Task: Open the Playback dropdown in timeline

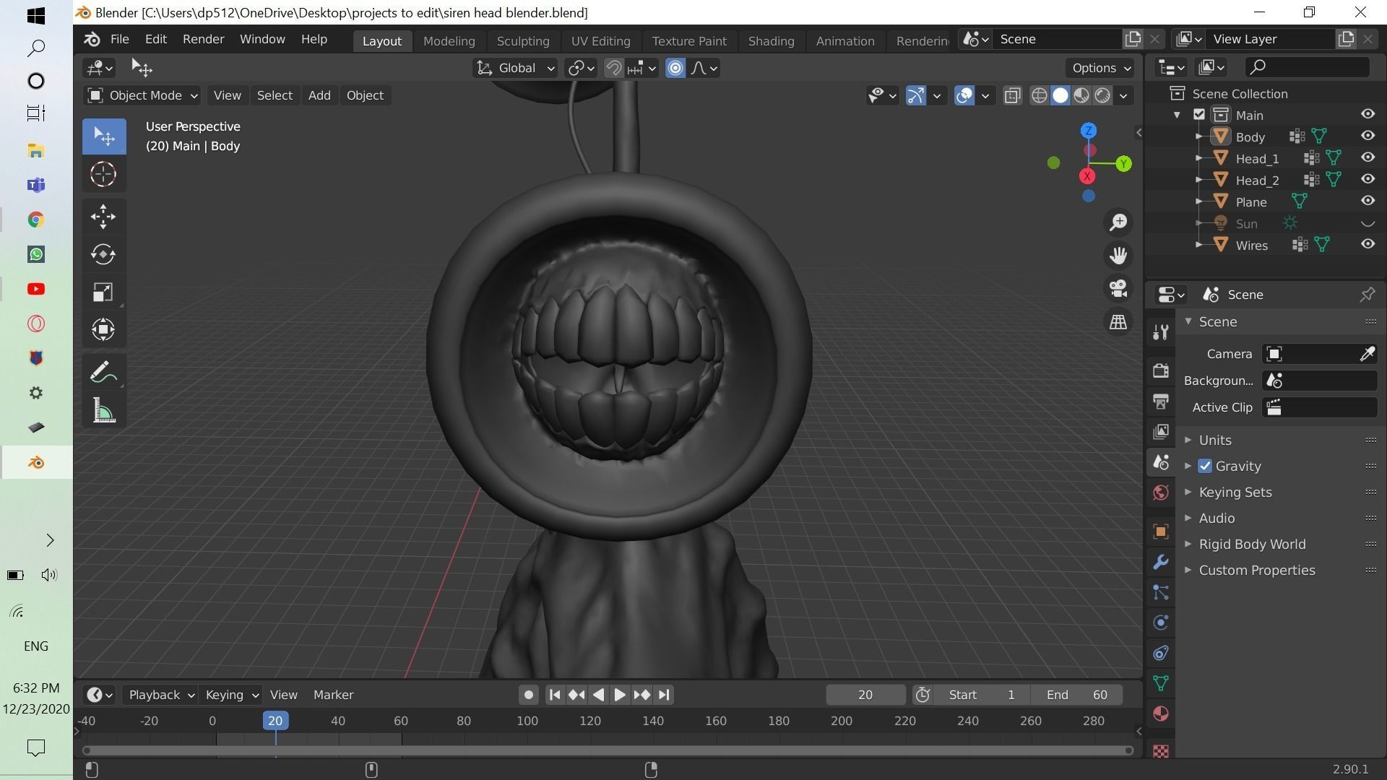Action: [160, 695]
